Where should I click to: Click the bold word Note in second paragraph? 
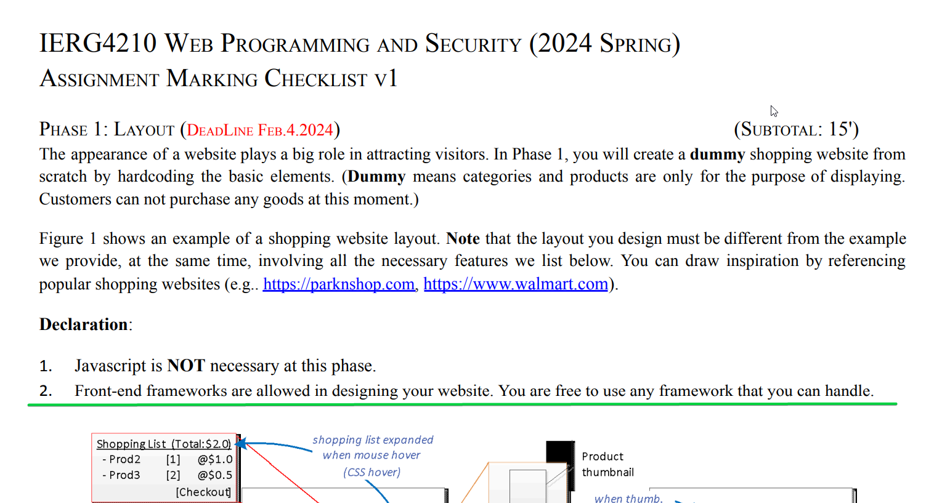(x=463, y=239)
